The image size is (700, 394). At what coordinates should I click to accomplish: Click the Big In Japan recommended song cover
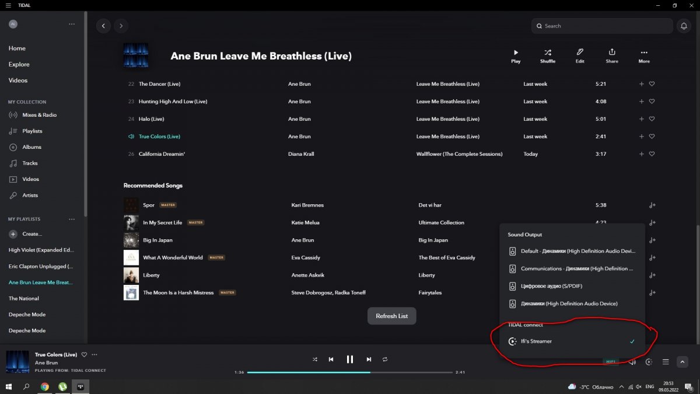[131, 240]
